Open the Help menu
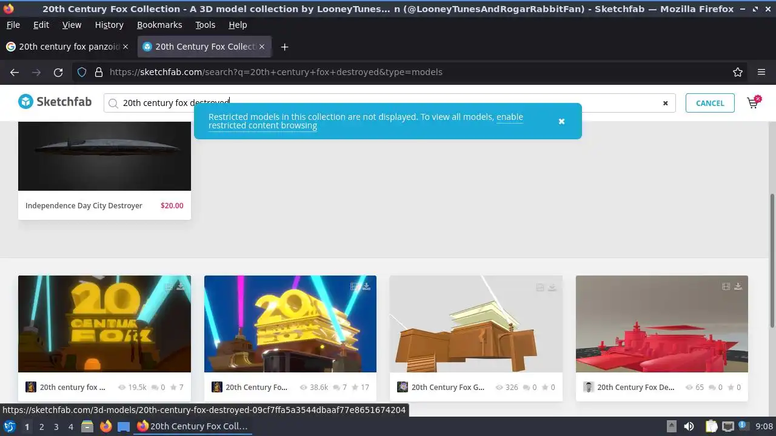776x436 pixels. pyautogui.click(x=238, y=25)
